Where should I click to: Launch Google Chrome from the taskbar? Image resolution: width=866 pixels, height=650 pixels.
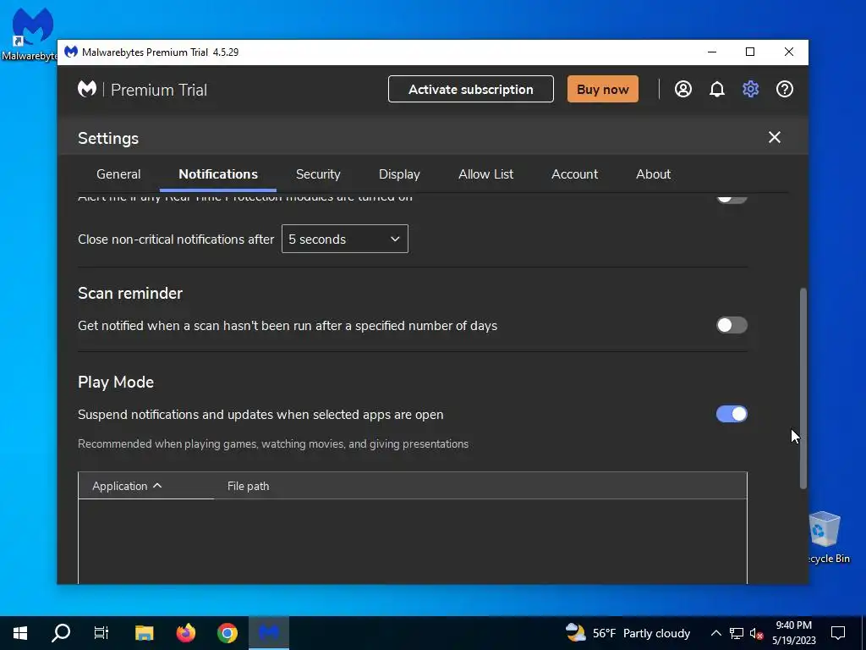point(227,633)
